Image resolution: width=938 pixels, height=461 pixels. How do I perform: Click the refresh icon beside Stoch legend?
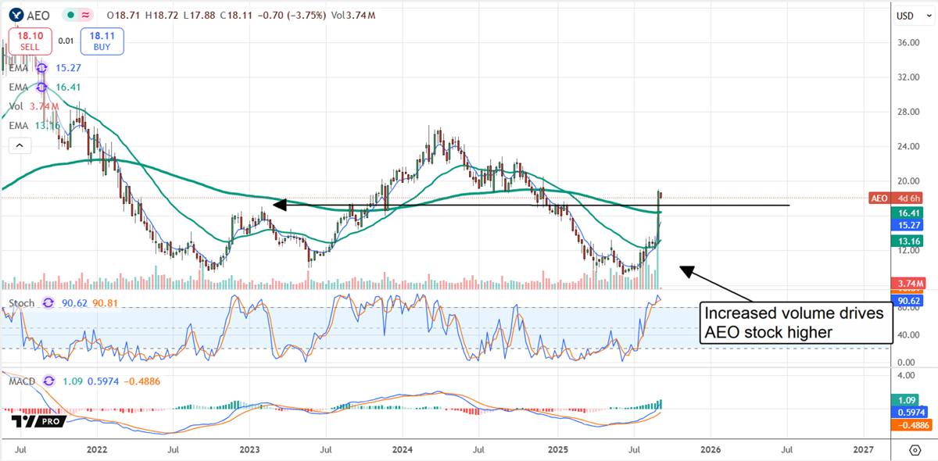point(48,303)
